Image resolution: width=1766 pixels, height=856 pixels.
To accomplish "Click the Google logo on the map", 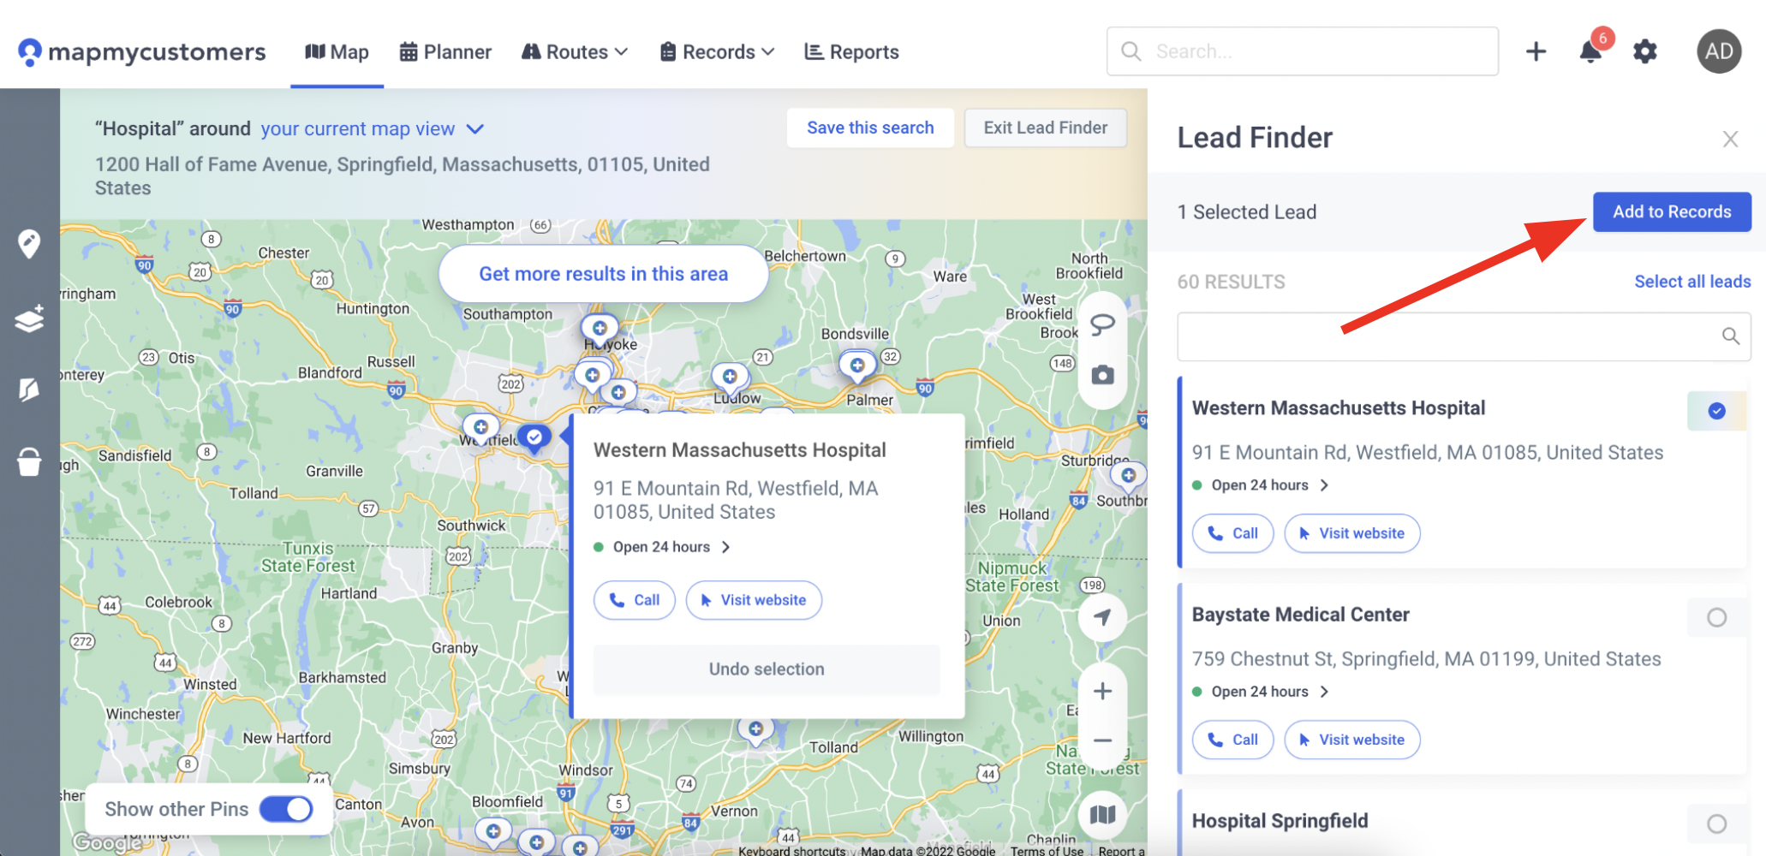I will (x=106, y=842).
